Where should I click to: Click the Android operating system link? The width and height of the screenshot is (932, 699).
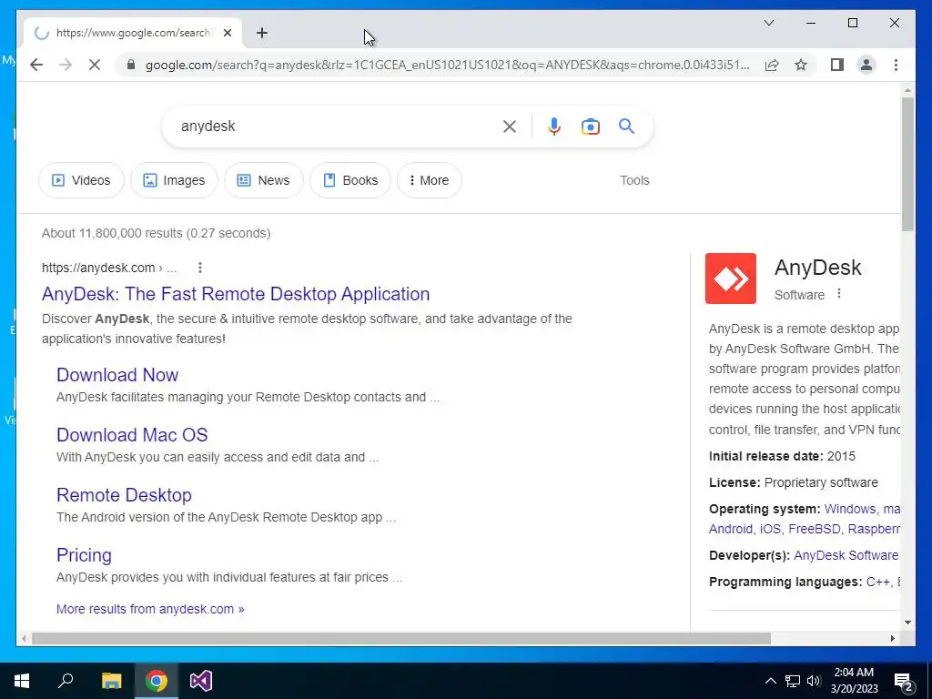731,529
